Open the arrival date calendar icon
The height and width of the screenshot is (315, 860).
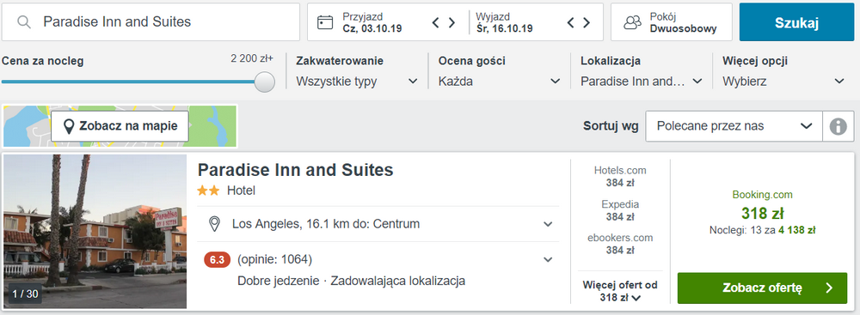pos(325,22)
